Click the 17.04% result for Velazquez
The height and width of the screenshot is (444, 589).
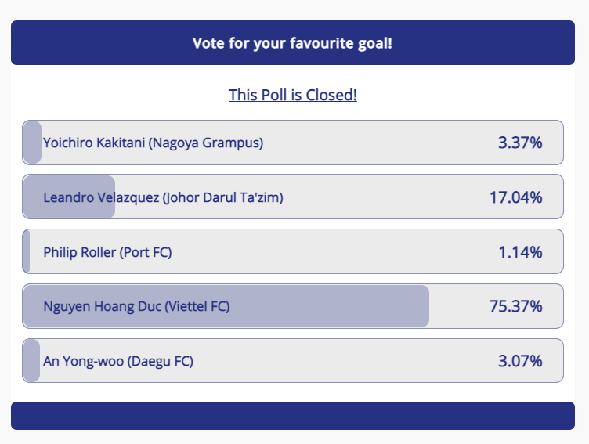point(515,197)
